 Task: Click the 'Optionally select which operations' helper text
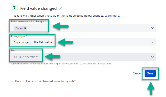(x=62, y=64)
